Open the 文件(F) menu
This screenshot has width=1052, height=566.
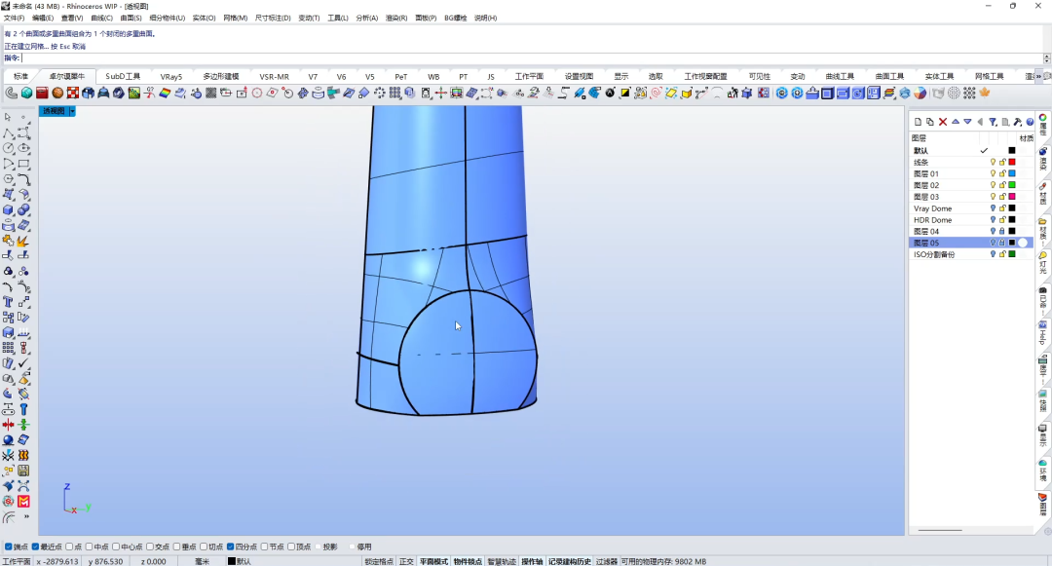(14, 19)
